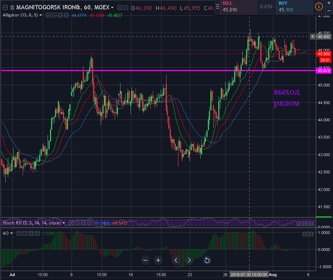Collapse the chart legend with minus box
The width and height of the screenshot is (333, 280).
pos(5,8)
